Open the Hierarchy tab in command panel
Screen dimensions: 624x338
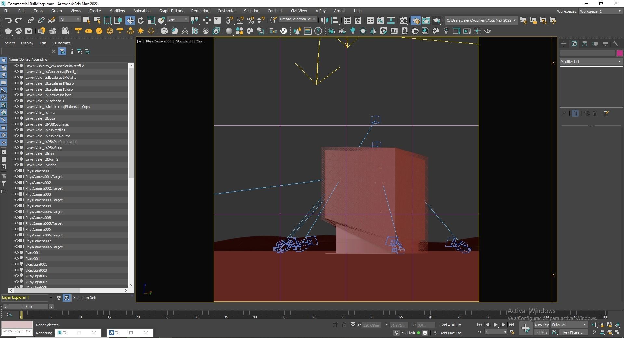tap(585, 44)
